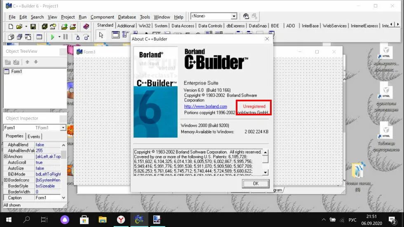Start the program with the green Run icon
This screenshot has width=404, height=227.
tap(52, 37)
